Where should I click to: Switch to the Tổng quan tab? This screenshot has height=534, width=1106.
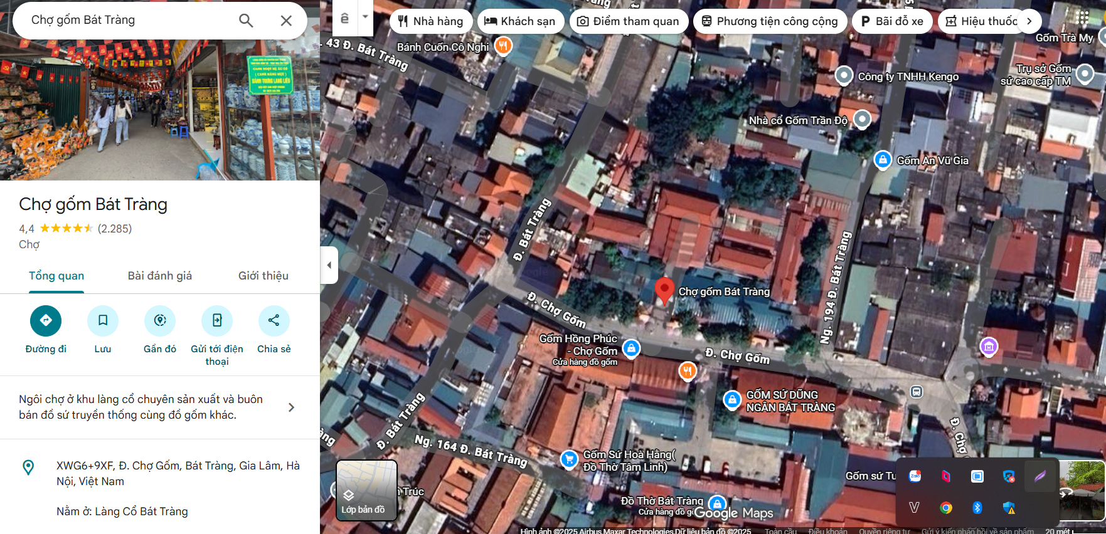click(x=56, y=276)
